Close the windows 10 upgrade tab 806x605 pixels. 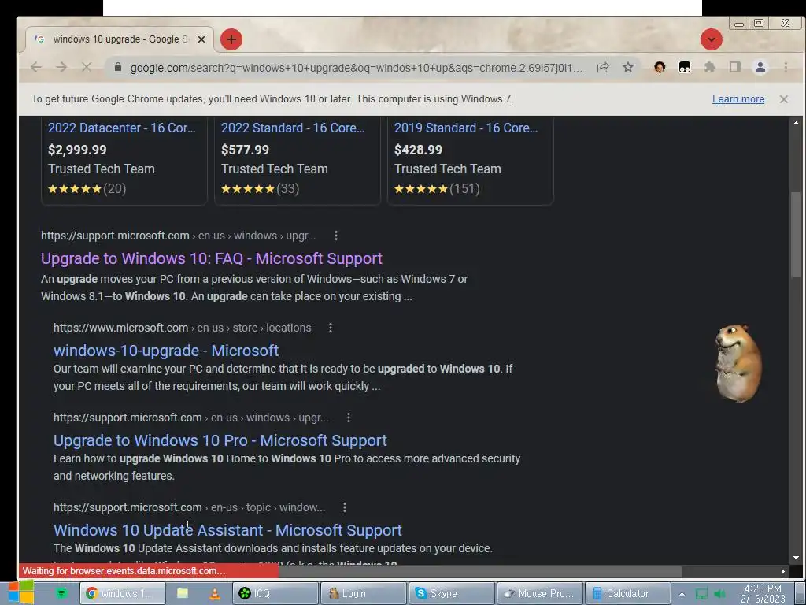pyautogui.click(x=201, y=39)
